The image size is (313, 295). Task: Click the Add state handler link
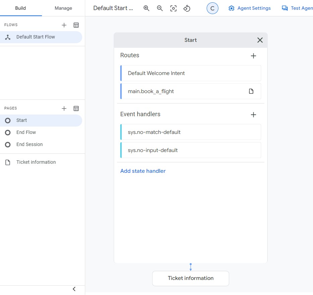coord(143,171)
